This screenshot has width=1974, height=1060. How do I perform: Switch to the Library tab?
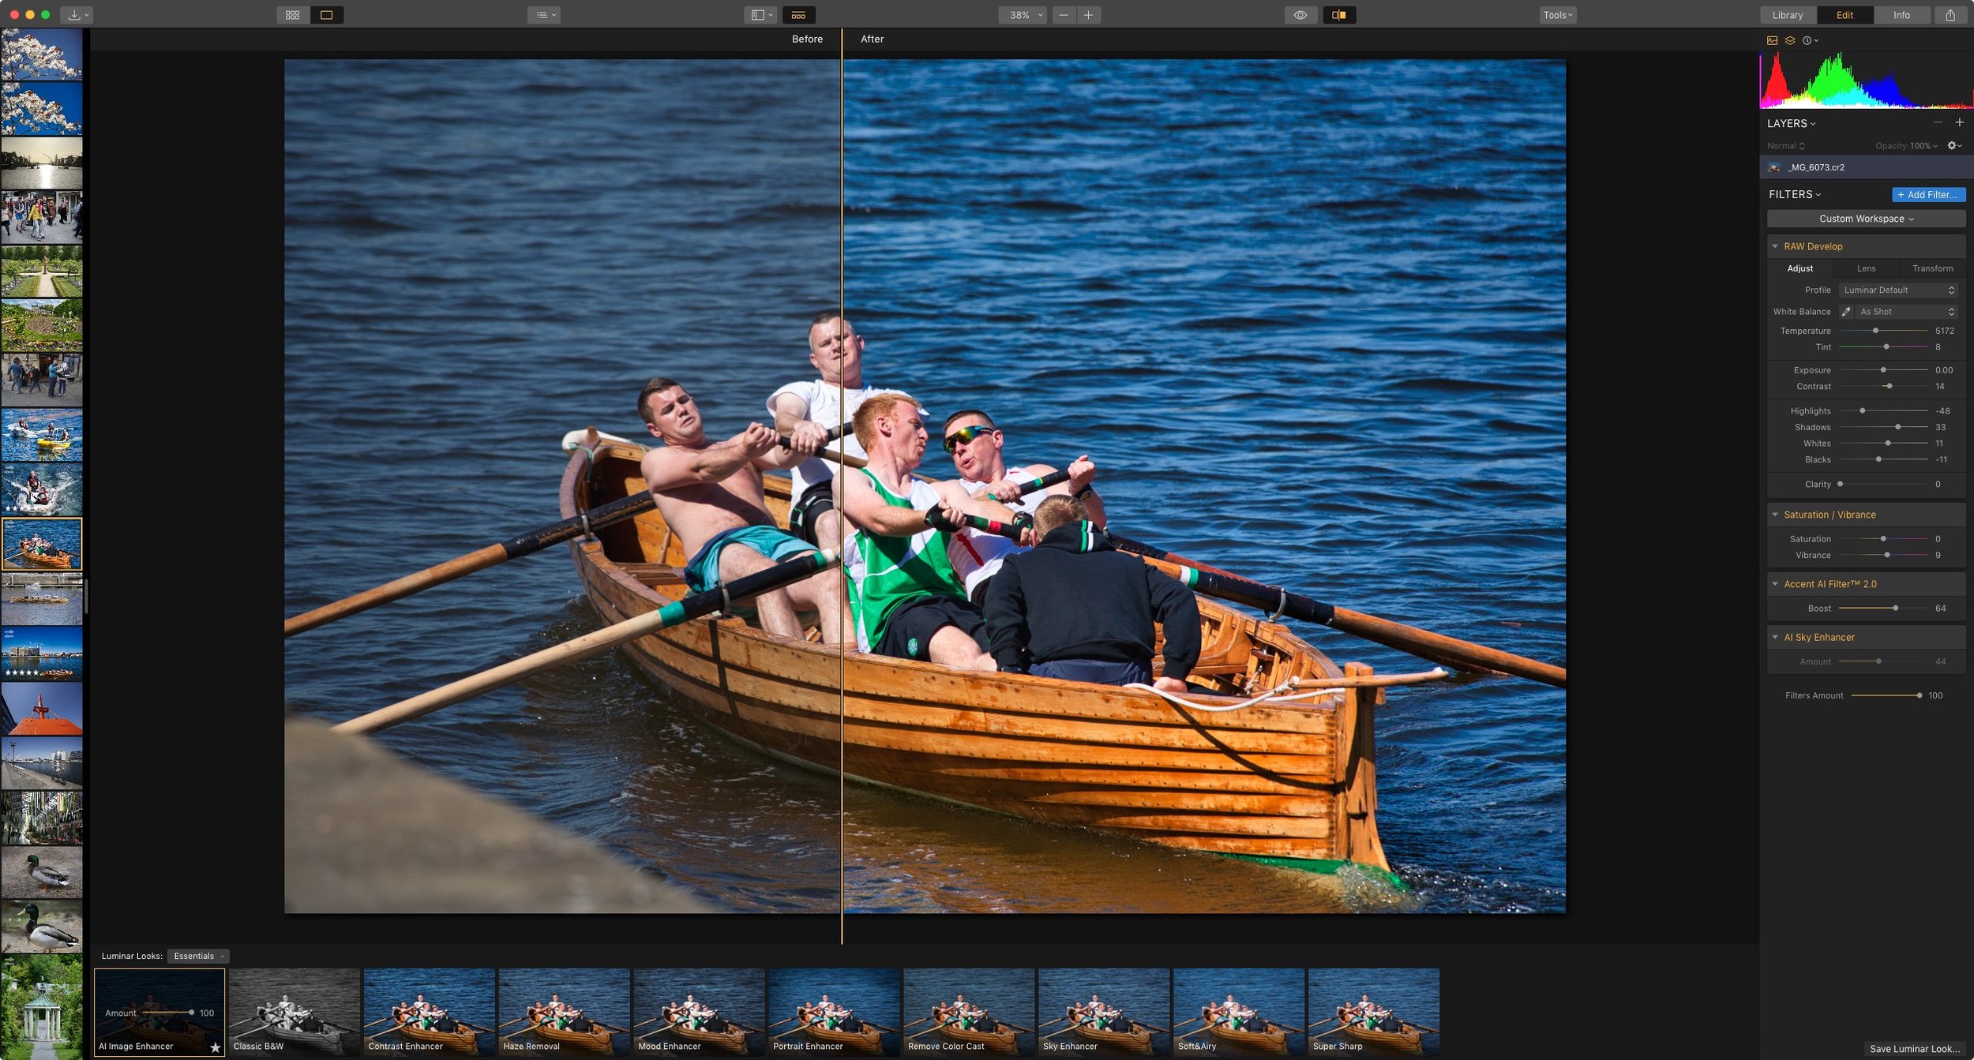coord(1787,15)
